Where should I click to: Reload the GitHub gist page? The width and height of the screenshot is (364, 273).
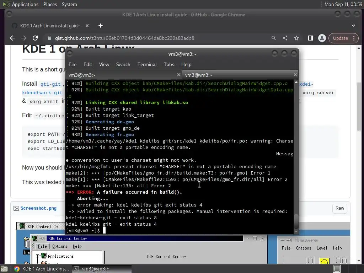35,38
